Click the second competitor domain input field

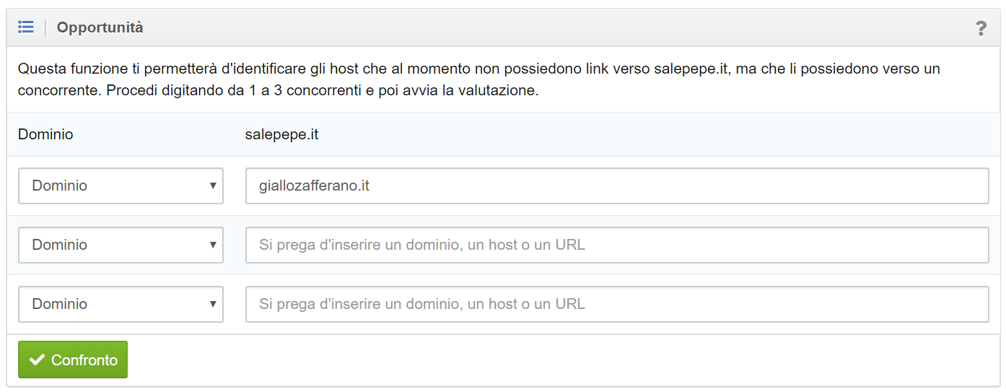[616, 245]
